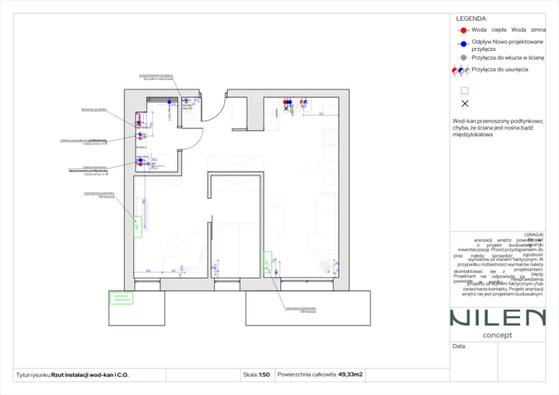Click the total area value 49,33m2

click(x=350, y=373)
